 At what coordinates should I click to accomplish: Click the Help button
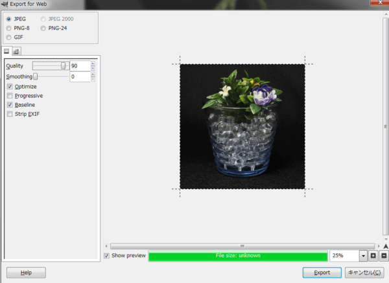pyautogui.click(x=26, y=273)
